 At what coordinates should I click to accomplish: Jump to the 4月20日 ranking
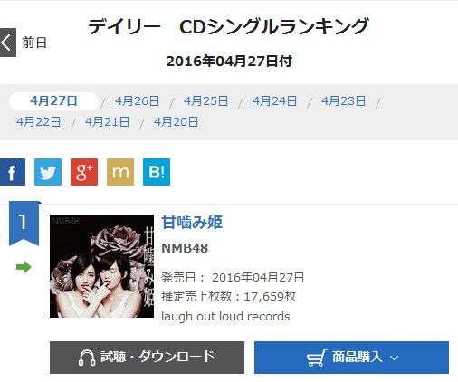click(x=177, y=122)
